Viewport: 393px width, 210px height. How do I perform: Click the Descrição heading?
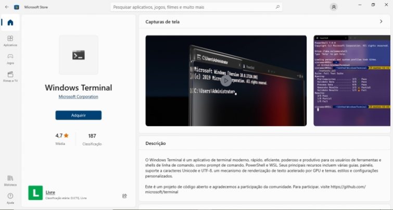[156, 143]
